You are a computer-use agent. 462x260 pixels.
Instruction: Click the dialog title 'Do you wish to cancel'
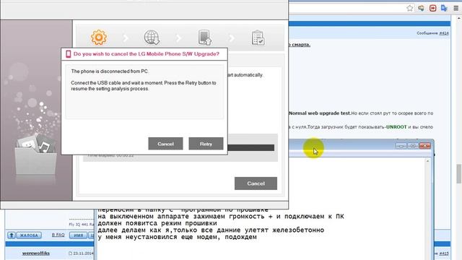pos(147,54)
